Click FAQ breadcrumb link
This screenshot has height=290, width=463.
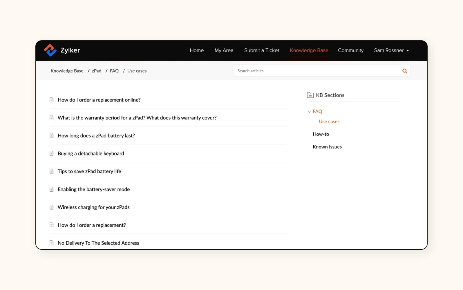click(114, 71)
